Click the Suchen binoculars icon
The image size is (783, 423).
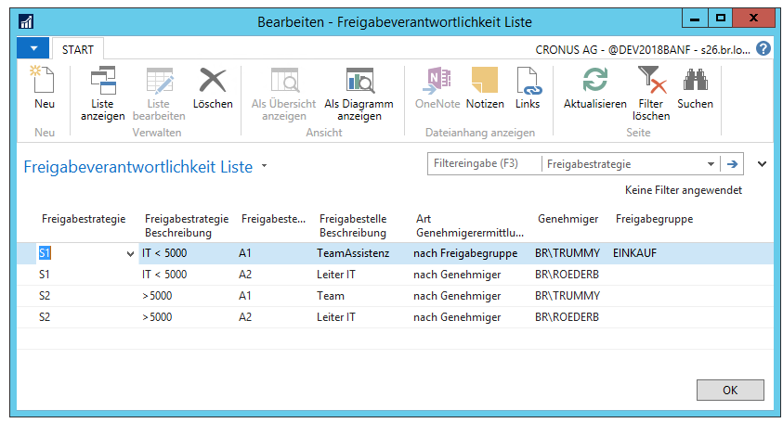tap(695, 80)
